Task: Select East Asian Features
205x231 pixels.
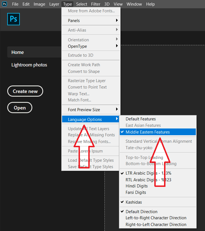Action: pyautogui.click(x=158, y=125)
